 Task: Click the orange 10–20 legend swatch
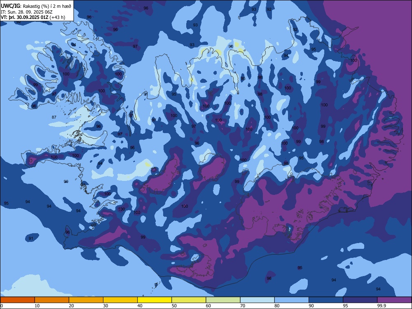(x=52, y=300)
